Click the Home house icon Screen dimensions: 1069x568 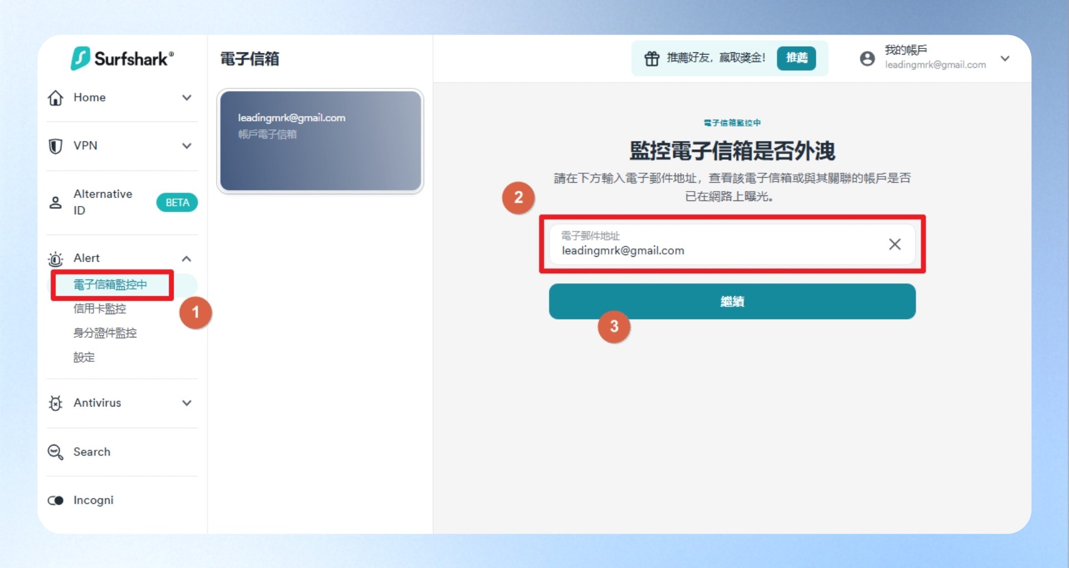coord(56,98)
